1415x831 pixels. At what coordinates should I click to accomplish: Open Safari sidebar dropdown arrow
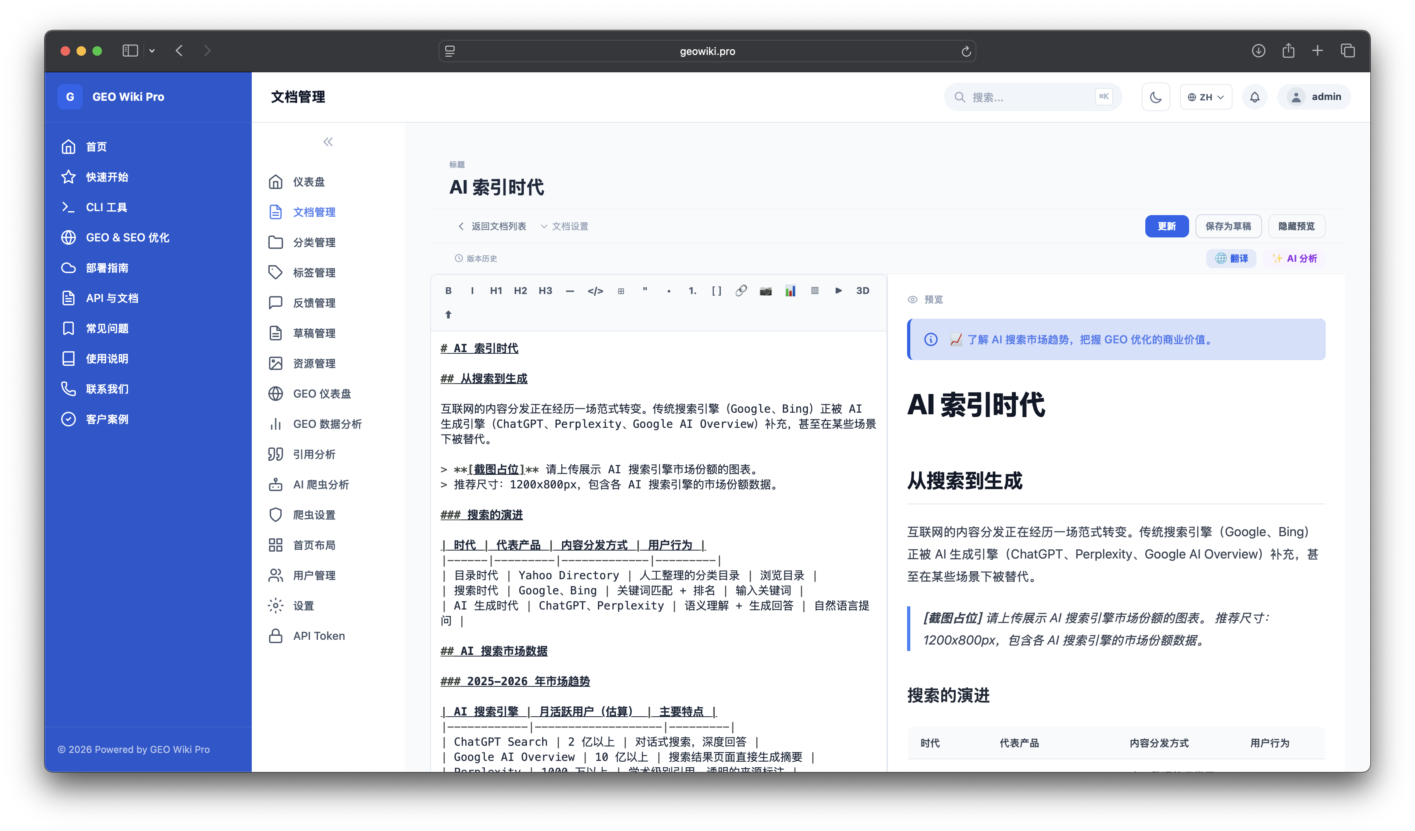pos(152,51)
